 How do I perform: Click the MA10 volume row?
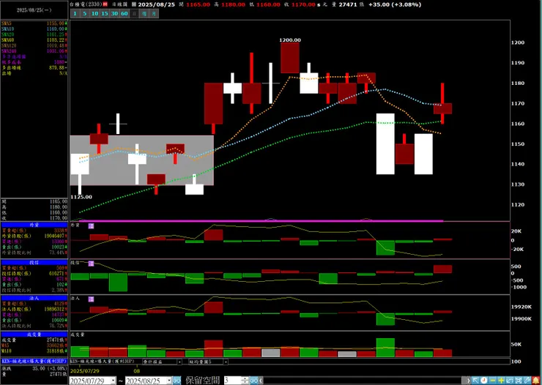tap(34, 351)
